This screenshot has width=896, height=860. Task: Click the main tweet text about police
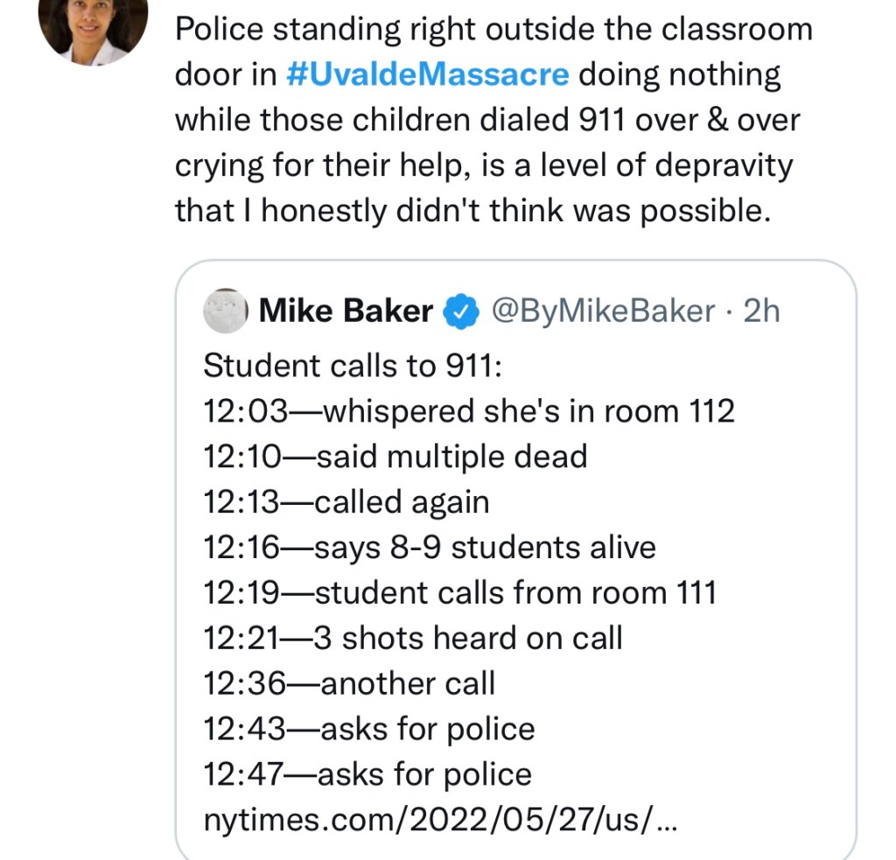pyautogui.click(x=490, y=121)
